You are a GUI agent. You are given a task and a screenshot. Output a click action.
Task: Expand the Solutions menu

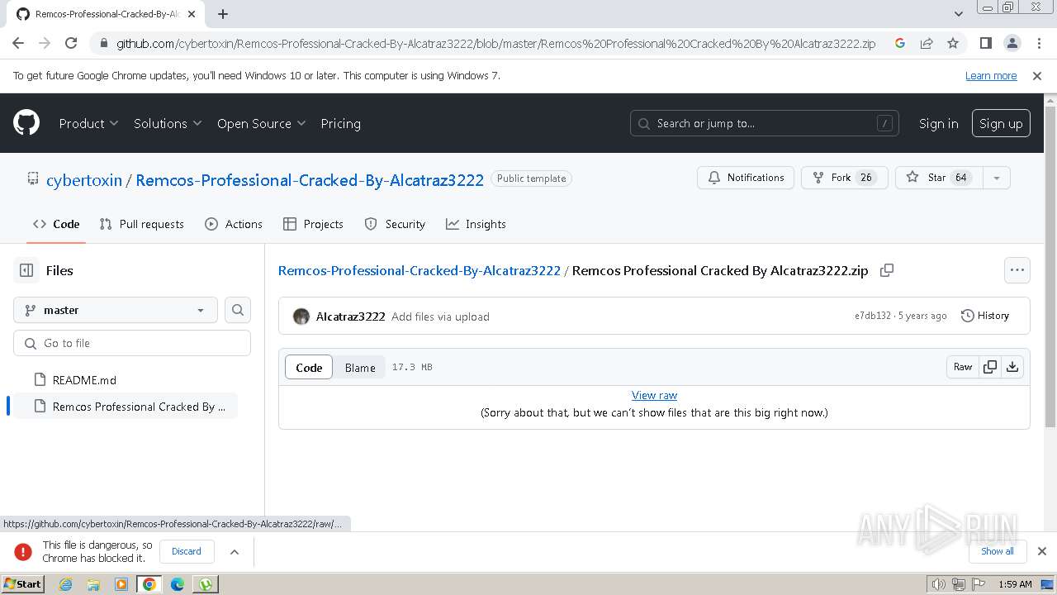click(168, 123)
